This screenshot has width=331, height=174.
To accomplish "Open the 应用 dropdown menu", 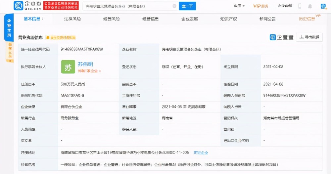I will [239, 6].
